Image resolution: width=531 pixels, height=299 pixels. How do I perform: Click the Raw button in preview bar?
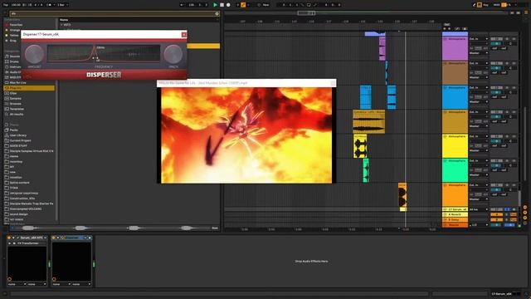(215, 228)
